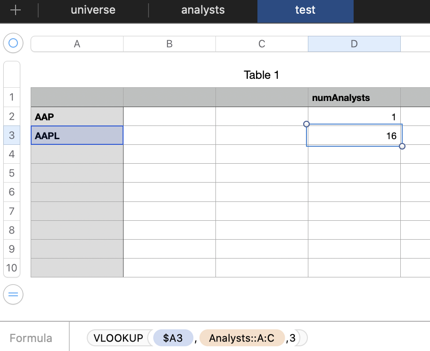Click the Table 1 title

click(x=261, y=75)
